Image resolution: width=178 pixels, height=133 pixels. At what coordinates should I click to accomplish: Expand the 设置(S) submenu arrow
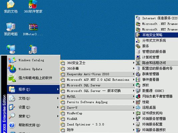point(58,107)
